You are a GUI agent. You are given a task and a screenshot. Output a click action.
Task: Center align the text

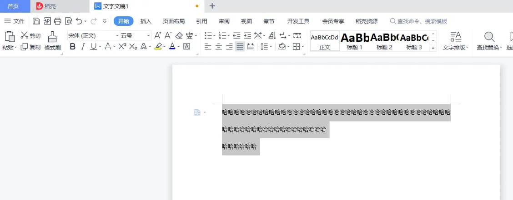(x=219, y=47)
